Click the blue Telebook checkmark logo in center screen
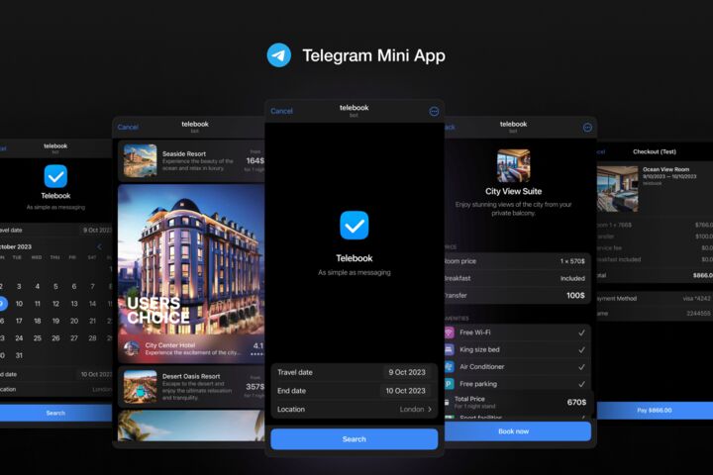 click(355, 225)
